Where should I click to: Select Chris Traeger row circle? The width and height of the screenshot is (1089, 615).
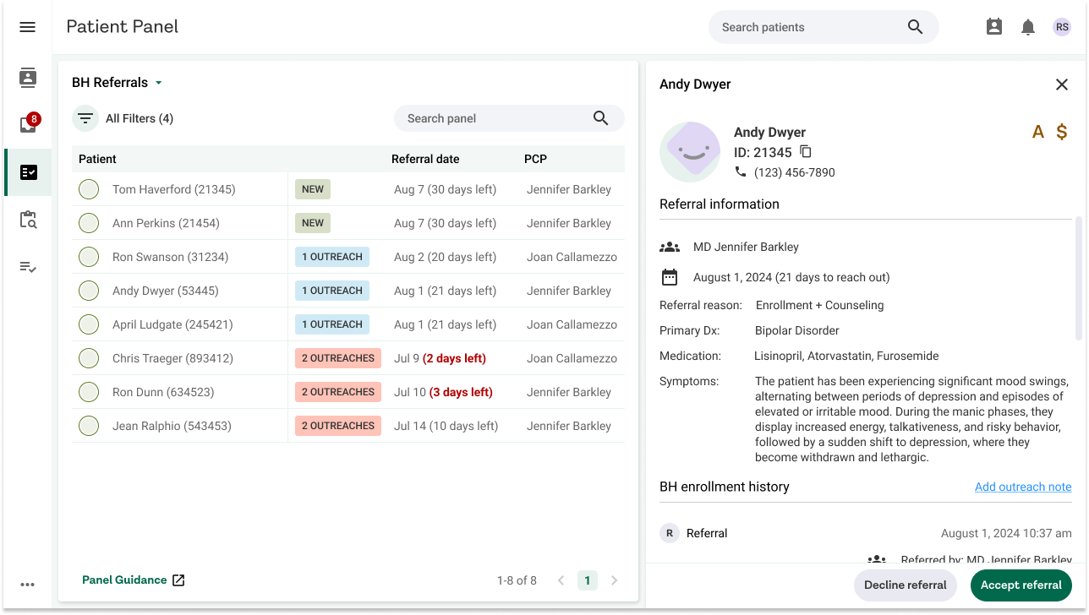point(89,358)
